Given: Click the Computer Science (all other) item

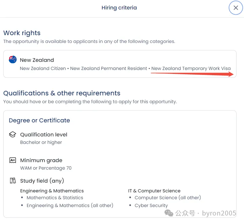Looking at the screenshot, I should click(x=167, y=198).
